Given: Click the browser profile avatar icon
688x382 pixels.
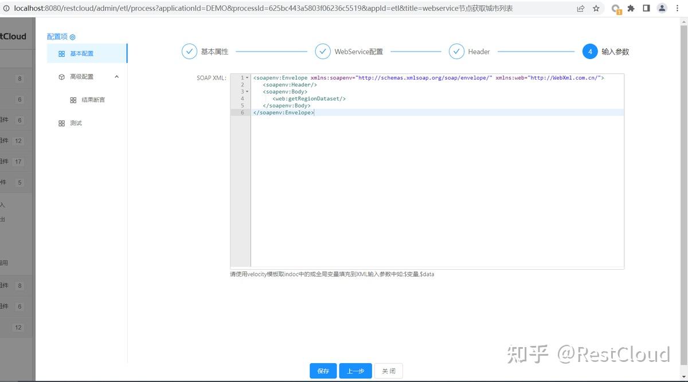Looking at the screenshot, I should click(x=663, y=8).
